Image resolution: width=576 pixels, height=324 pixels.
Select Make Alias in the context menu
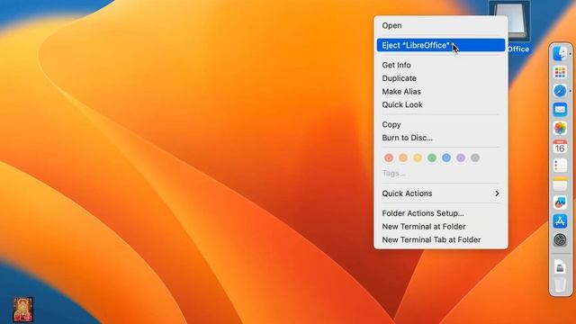(x=441, y=92)
